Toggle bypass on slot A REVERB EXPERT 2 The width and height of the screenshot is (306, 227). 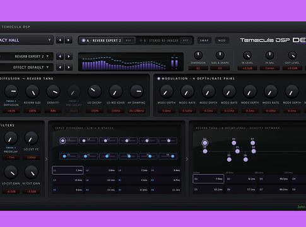tap(129, 40)
